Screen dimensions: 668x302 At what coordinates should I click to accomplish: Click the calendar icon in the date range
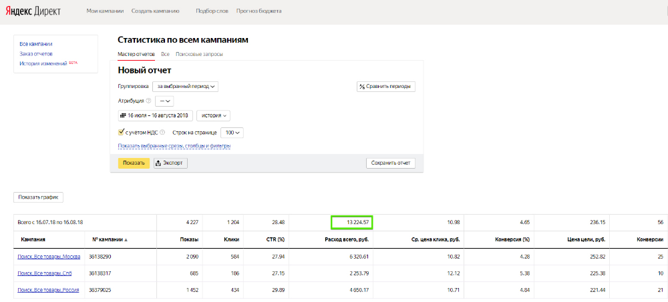click(124, 115)
